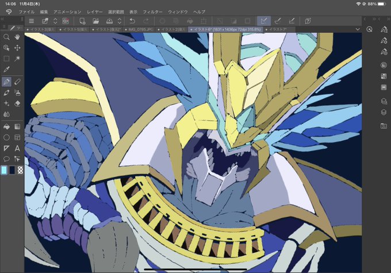Select the Fill bucket tool
Image resolution: width=391 pixels, height=273 pixels.
pyautogui.click(x=6, y=126)
